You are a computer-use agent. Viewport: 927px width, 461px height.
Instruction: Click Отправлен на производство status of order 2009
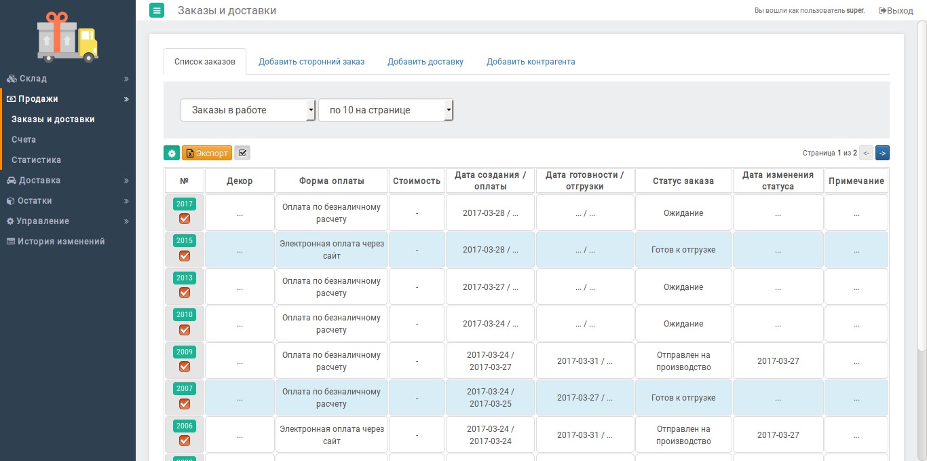click(683, 361)
